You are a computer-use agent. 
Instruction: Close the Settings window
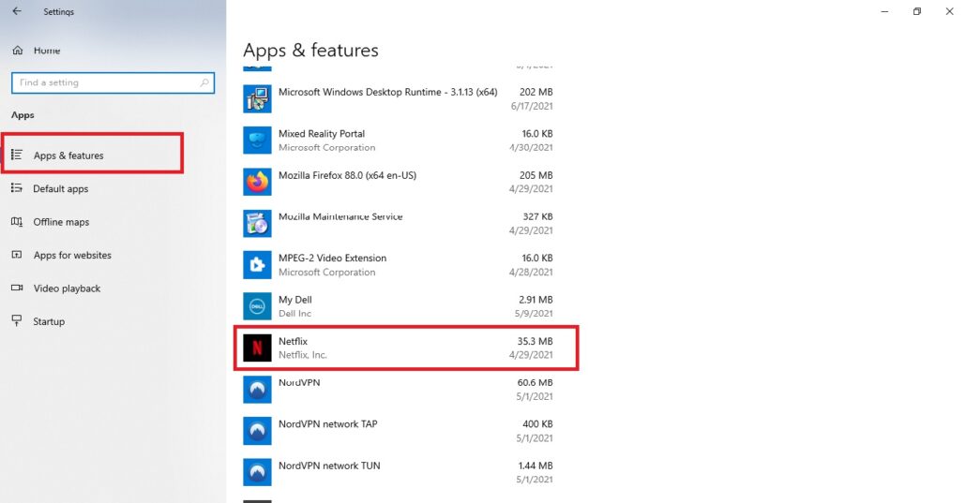click(x=949, y=11)
